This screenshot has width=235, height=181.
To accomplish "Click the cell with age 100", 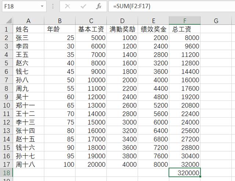I will click(60, 164).
